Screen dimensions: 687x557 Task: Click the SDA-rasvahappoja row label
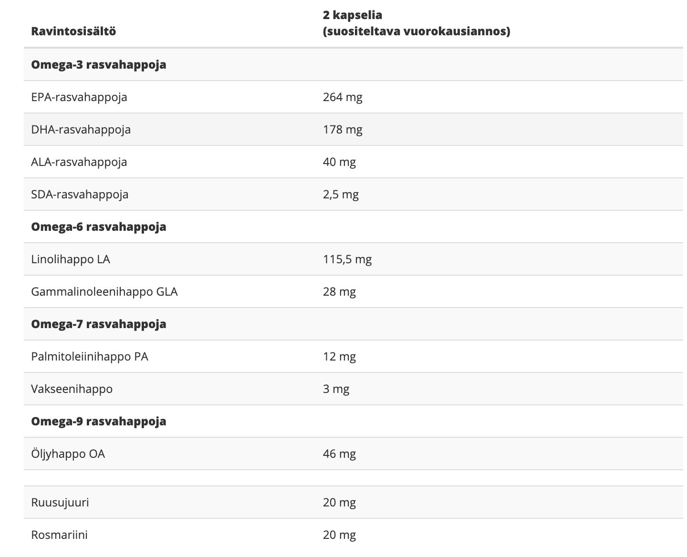click(x=80, y=195)
